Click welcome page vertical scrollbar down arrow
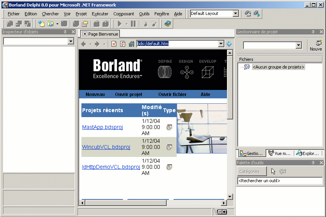Image resolution: width=326 pixels, height=217 pixels. point(230,196)
